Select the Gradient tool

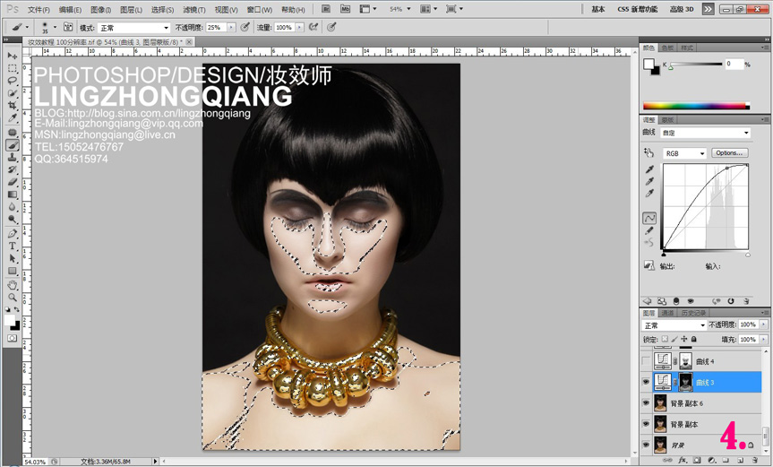[x=12, y=195]
